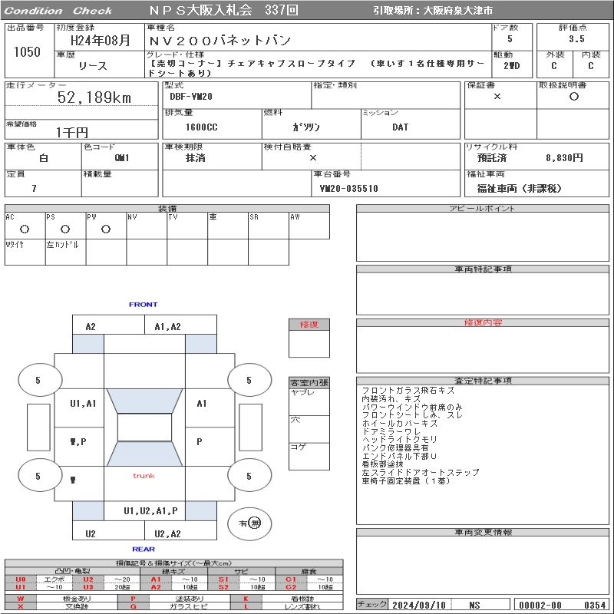Click the 修復 repair history box
This screenshot has width=614, height=614.
tap(309, 325)
